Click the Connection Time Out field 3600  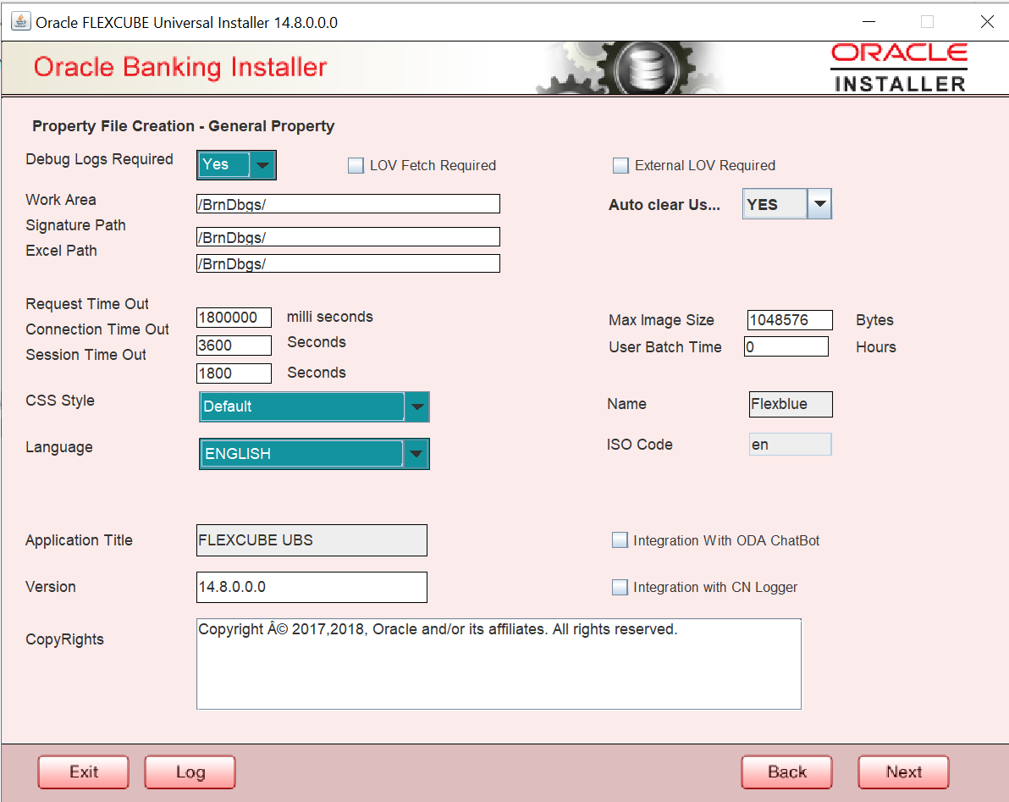[x=234, y=345]
